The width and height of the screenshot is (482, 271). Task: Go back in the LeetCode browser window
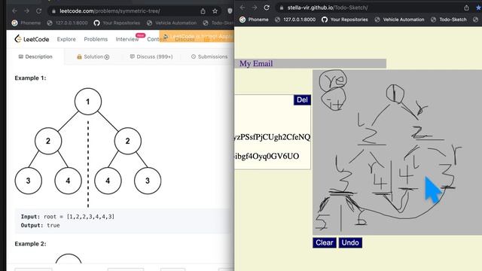pos(15,11)
